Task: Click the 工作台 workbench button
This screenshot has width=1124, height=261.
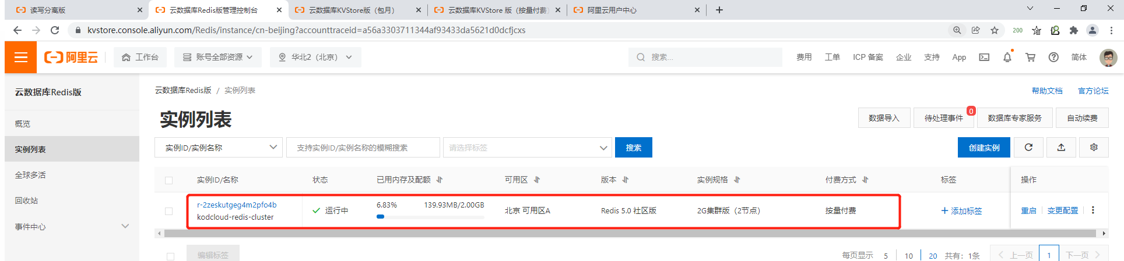Action: 140,57
